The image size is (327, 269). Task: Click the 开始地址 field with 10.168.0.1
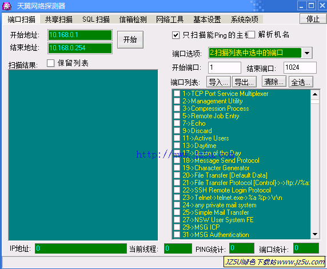click(80, 35)
